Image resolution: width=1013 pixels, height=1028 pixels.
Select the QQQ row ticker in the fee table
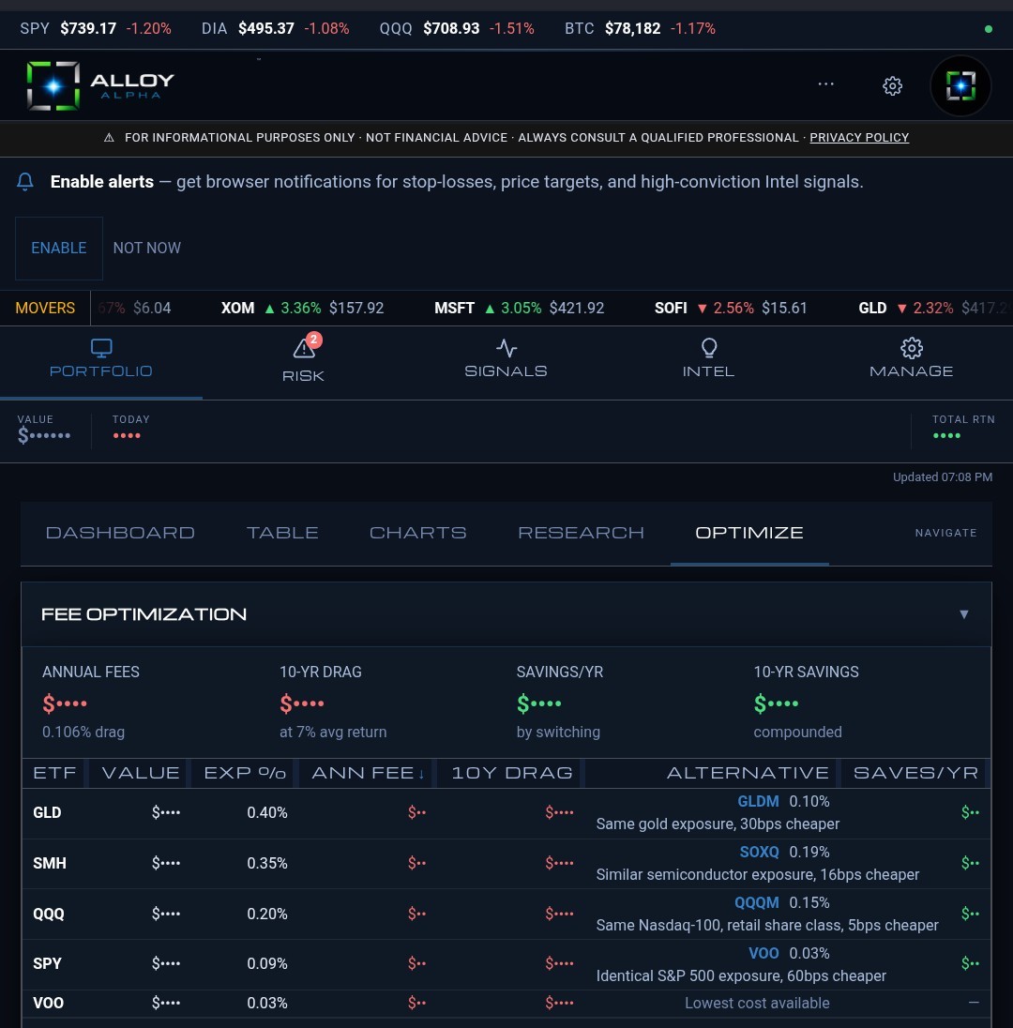[x=49, y=914]
